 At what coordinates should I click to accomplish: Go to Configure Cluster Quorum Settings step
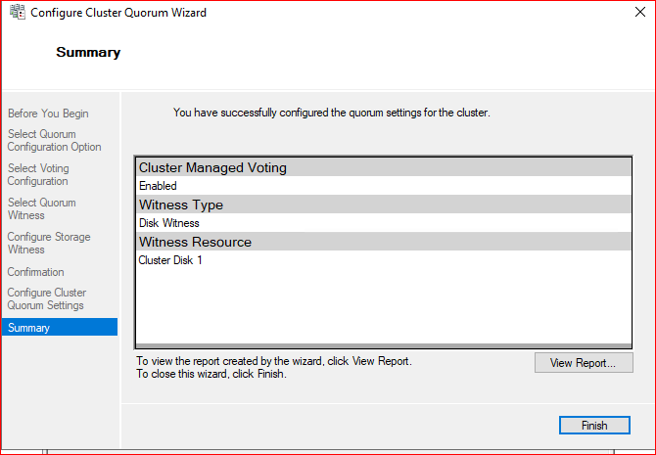click(47, 299)
